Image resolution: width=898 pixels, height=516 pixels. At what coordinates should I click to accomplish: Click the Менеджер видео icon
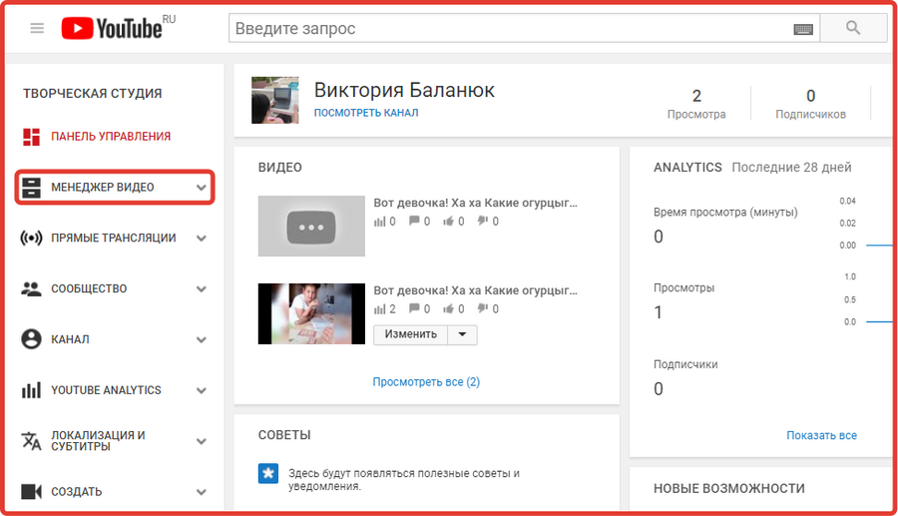[31, 188]
